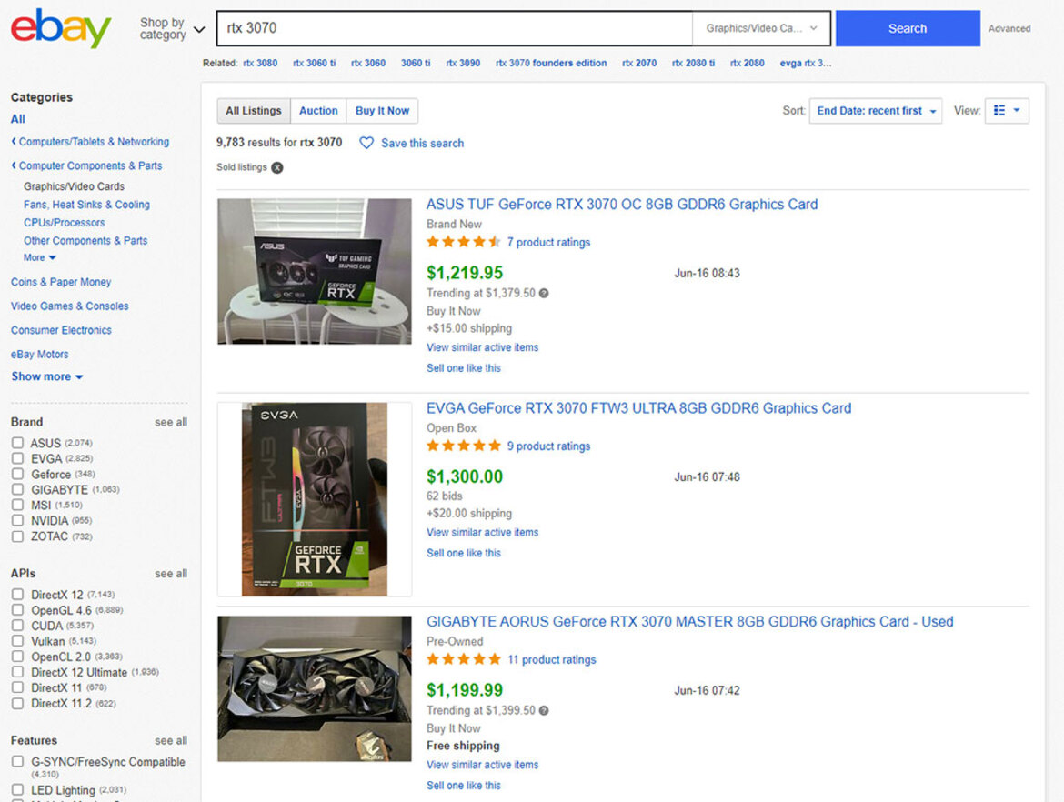Open the Sort End Date dropdown
The image size is (1064, 802).
pyautogui.click(x=876, y=111)
